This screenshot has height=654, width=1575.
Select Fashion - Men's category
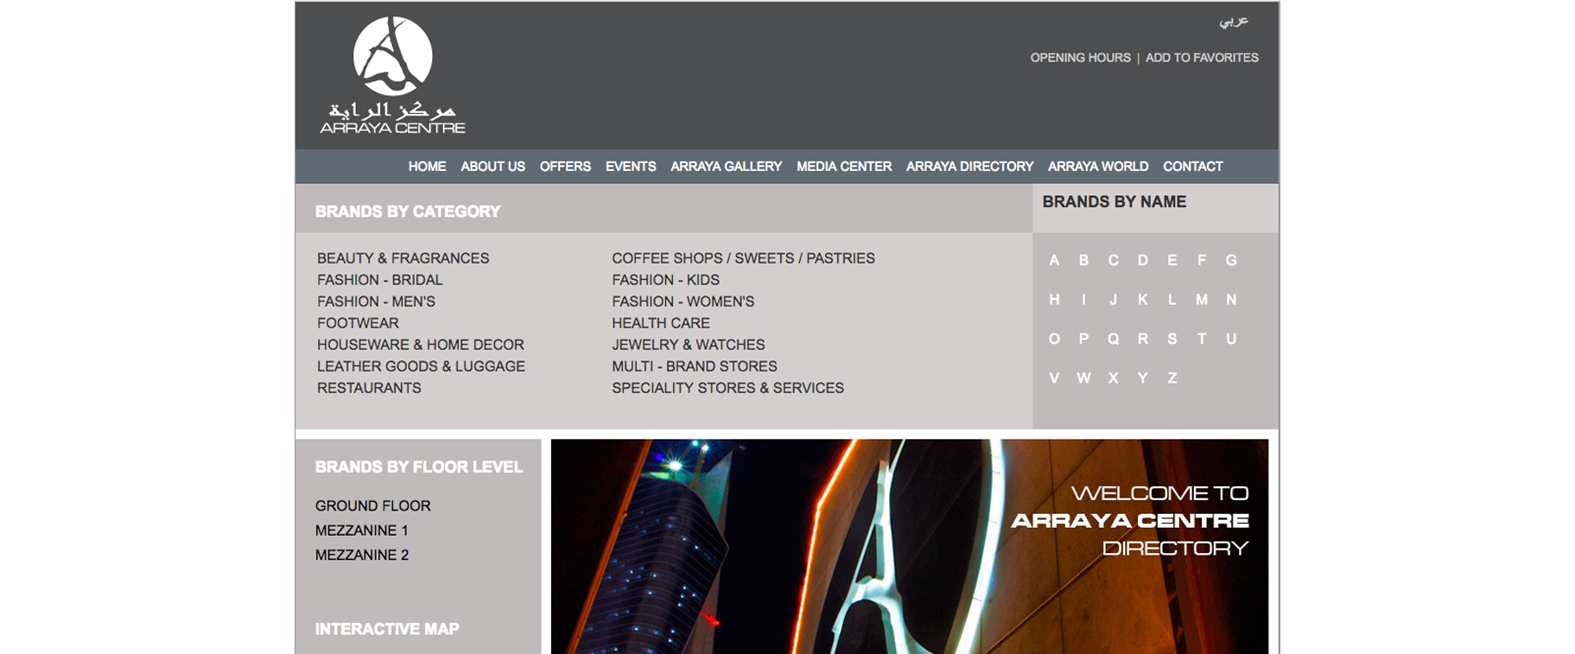point(376,302)
